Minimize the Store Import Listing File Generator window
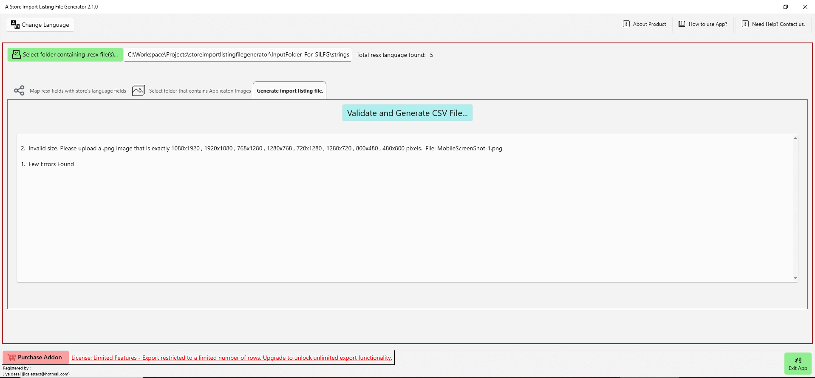The width and height of the screenshot is (815, 378). click(x=766, y=7)
